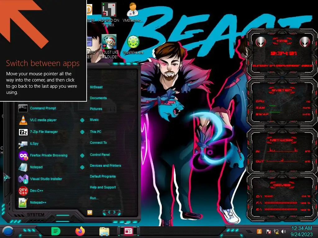
Task: Open File Explorer on the taskbar
Action: point(104,231)
